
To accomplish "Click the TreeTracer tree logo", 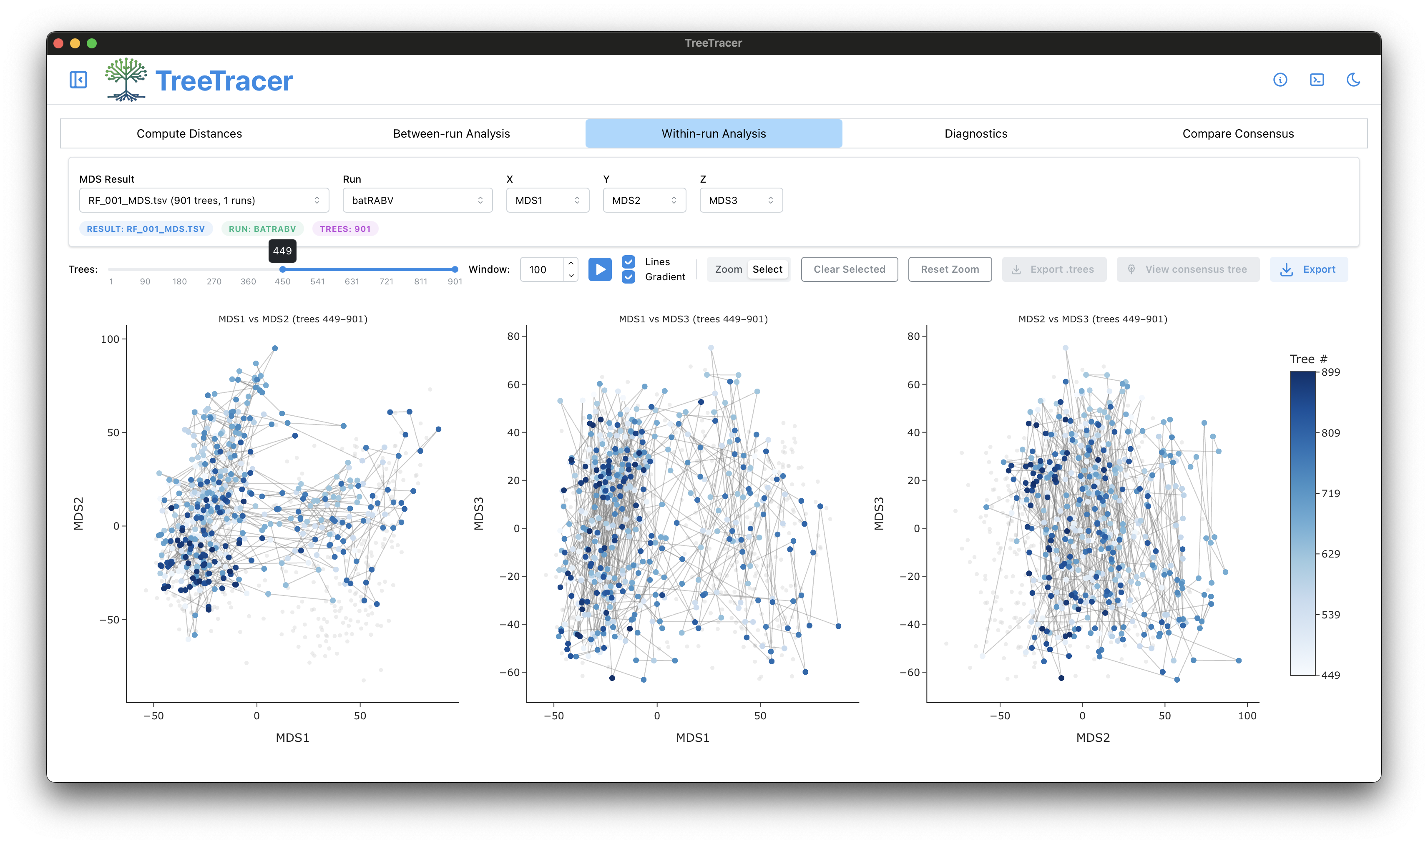I will pyautogui.click(x=126, y=80).
